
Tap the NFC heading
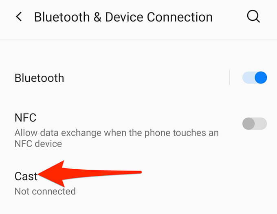tap(25, 118)
